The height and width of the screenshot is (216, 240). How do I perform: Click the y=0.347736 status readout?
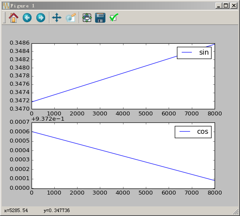(x=56, y=210)
